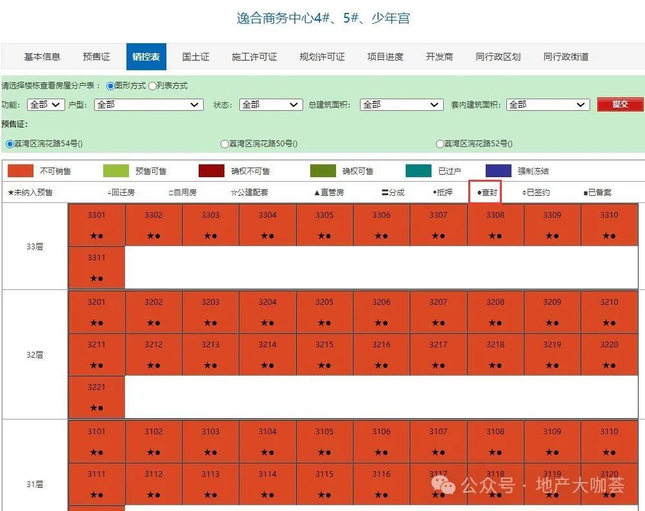Click the 强制冻结 blue swatch
Screen dimensions: 645x511
tap(498, 171)
